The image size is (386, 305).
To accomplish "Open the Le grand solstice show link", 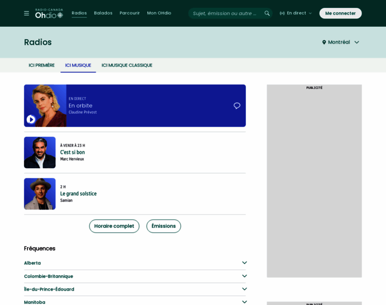I will pyautogui.click(x=78, y=194).
